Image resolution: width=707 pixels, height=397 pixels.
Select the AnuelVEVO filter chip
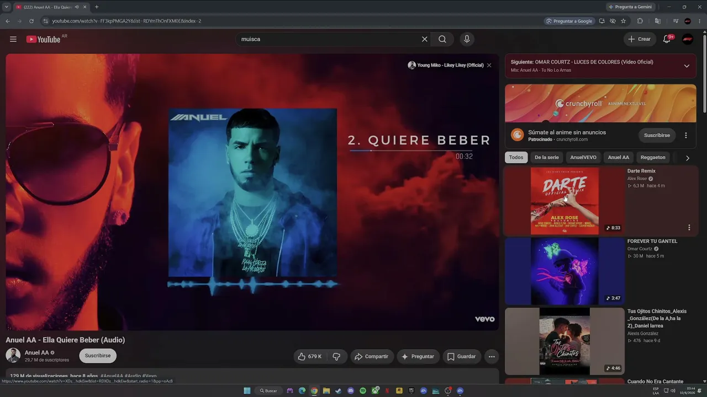[583, 157]
